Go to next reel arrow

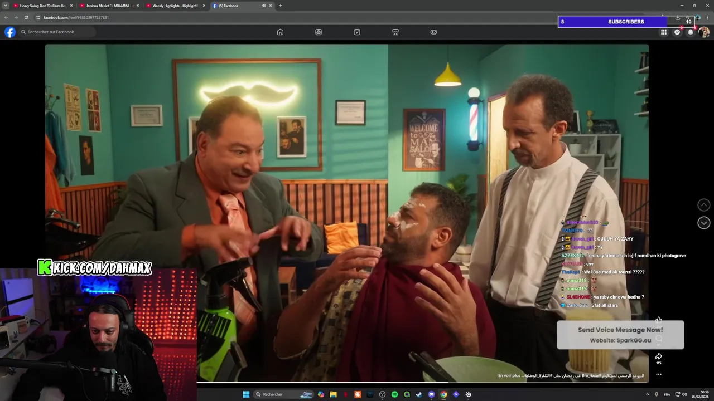704,223
